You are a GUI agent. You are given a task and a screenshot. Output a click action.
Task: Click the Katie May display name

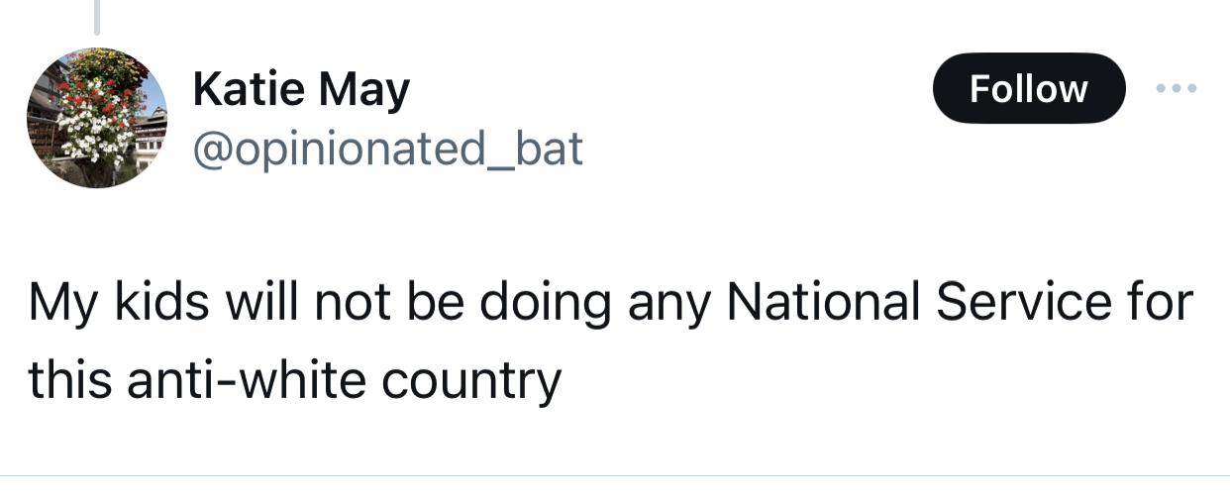[301, 90]
